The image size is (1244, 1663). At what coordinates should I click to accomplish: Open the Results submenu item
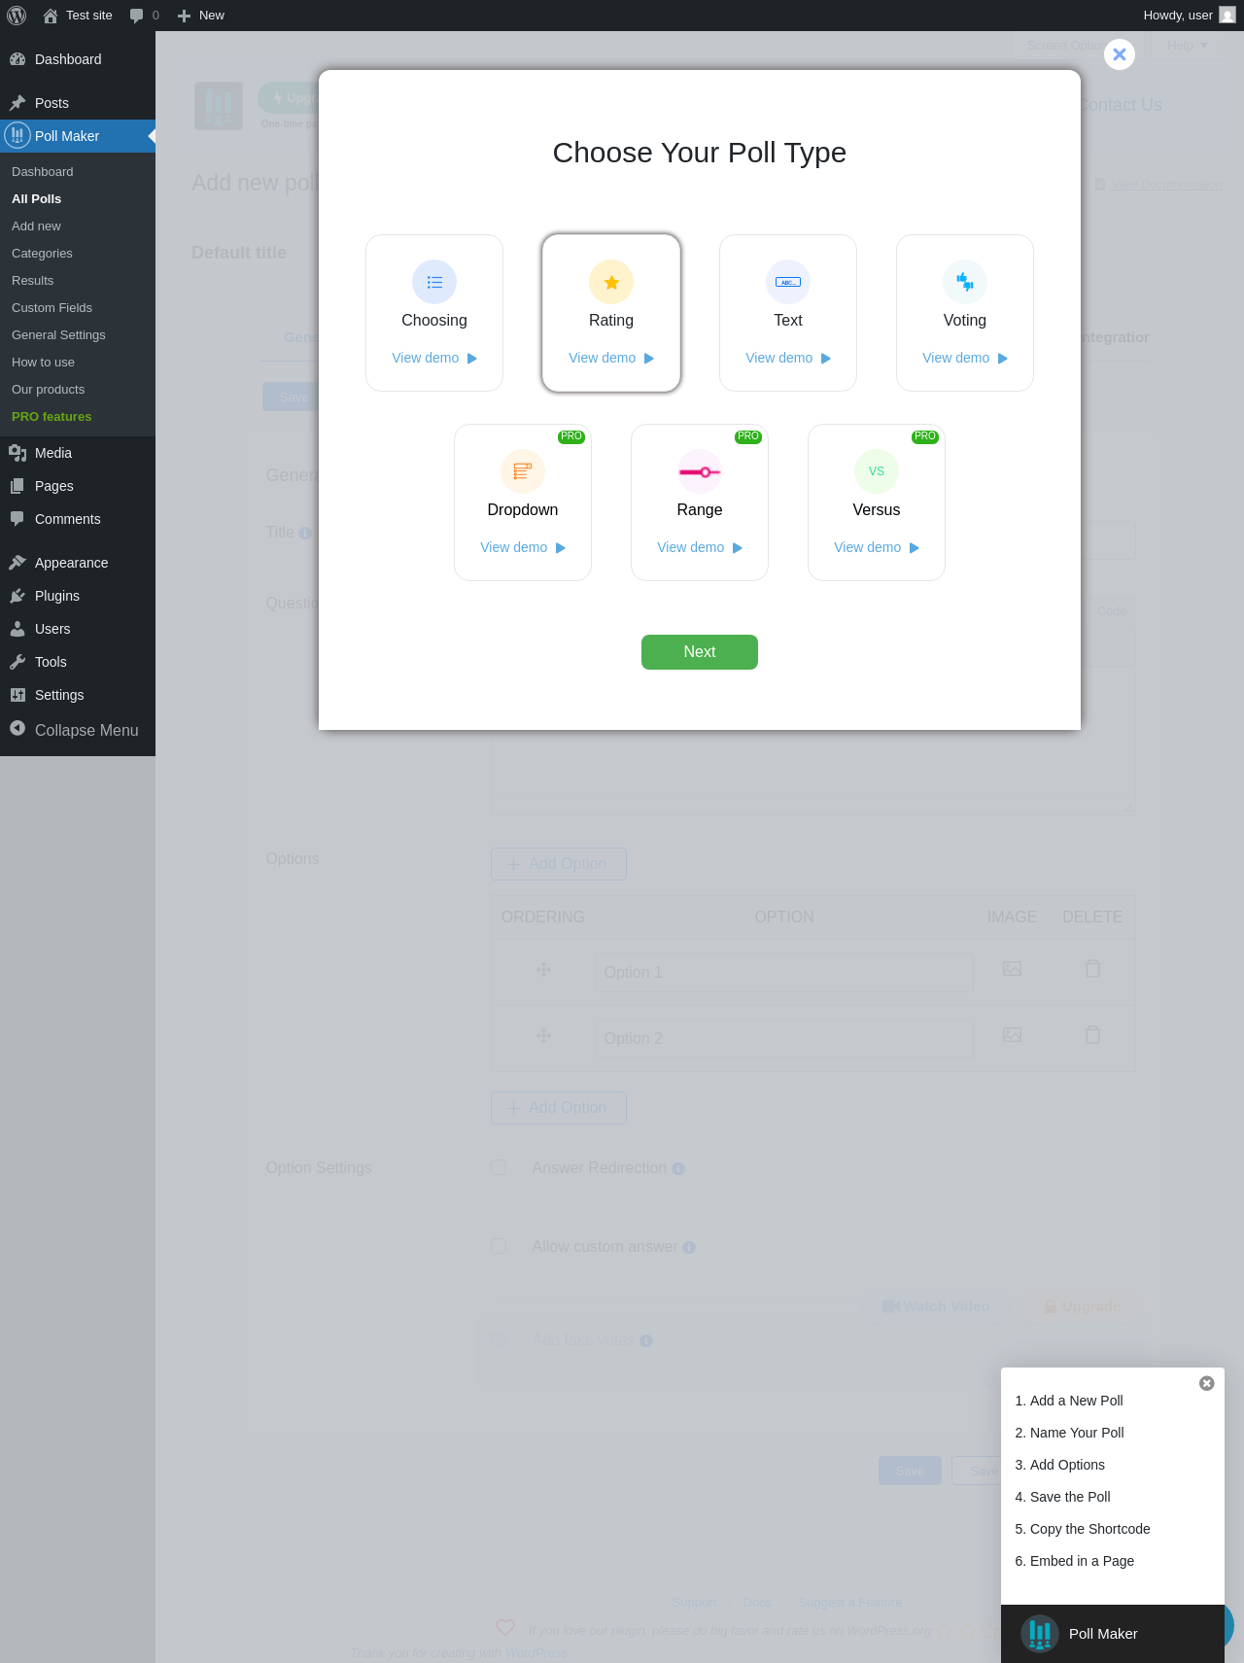(33, 280)
